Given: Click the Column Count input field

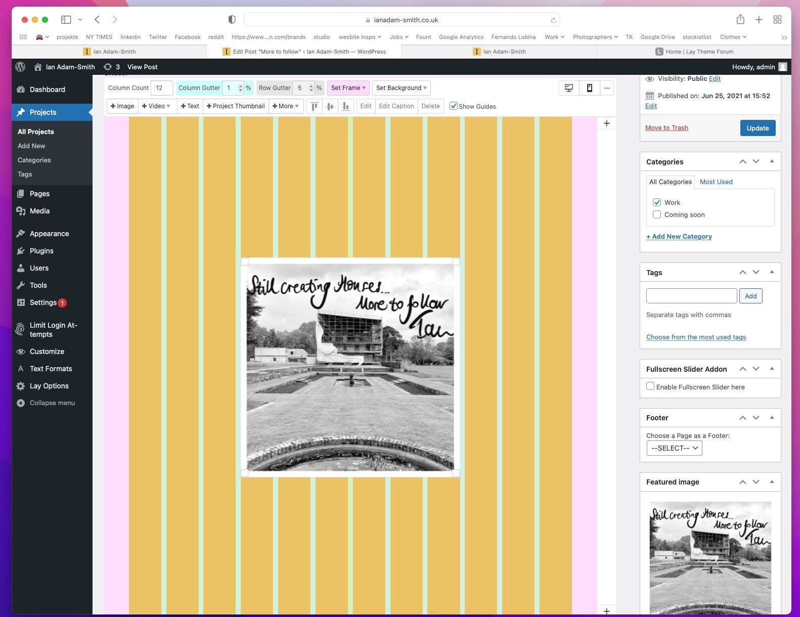Looking at the screenshot, I should [162, 88].
